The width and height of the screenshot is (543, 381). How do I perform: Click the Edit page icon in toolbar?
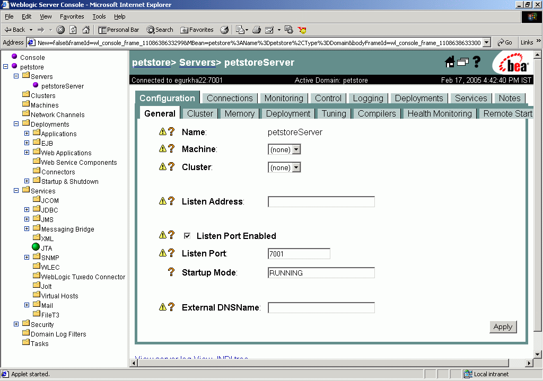[269, 30]
